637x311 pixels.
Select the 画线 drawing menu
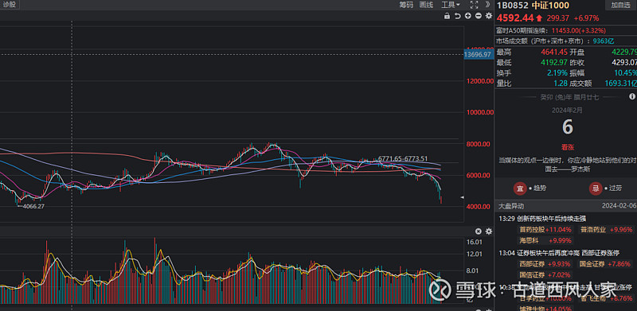click(426, 5)
